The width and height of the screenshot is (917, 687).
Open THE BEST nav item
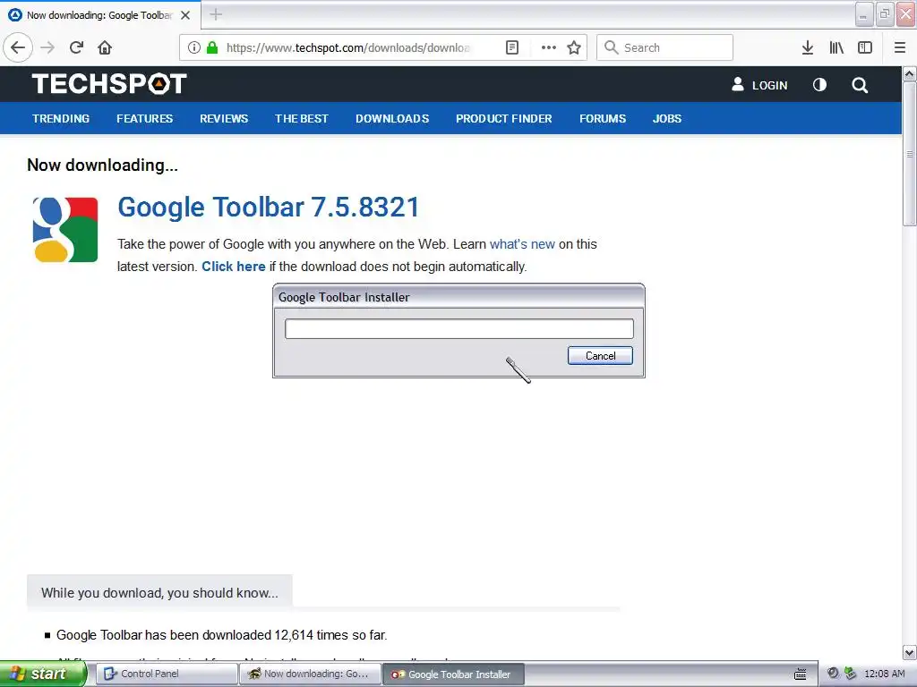click(302, 119)
